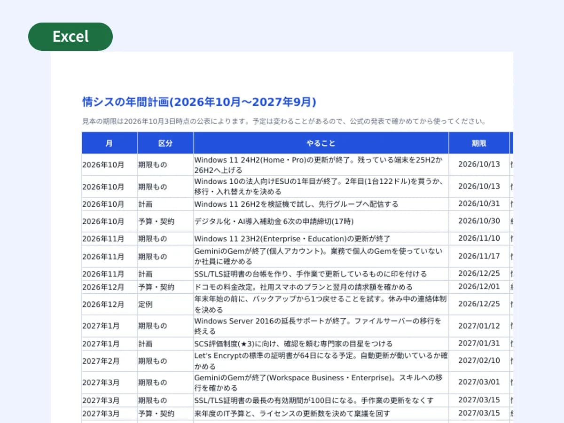564x423 pixels.
Task: Select the ドコモの料金改定 task cell
Action: (321, 287)
